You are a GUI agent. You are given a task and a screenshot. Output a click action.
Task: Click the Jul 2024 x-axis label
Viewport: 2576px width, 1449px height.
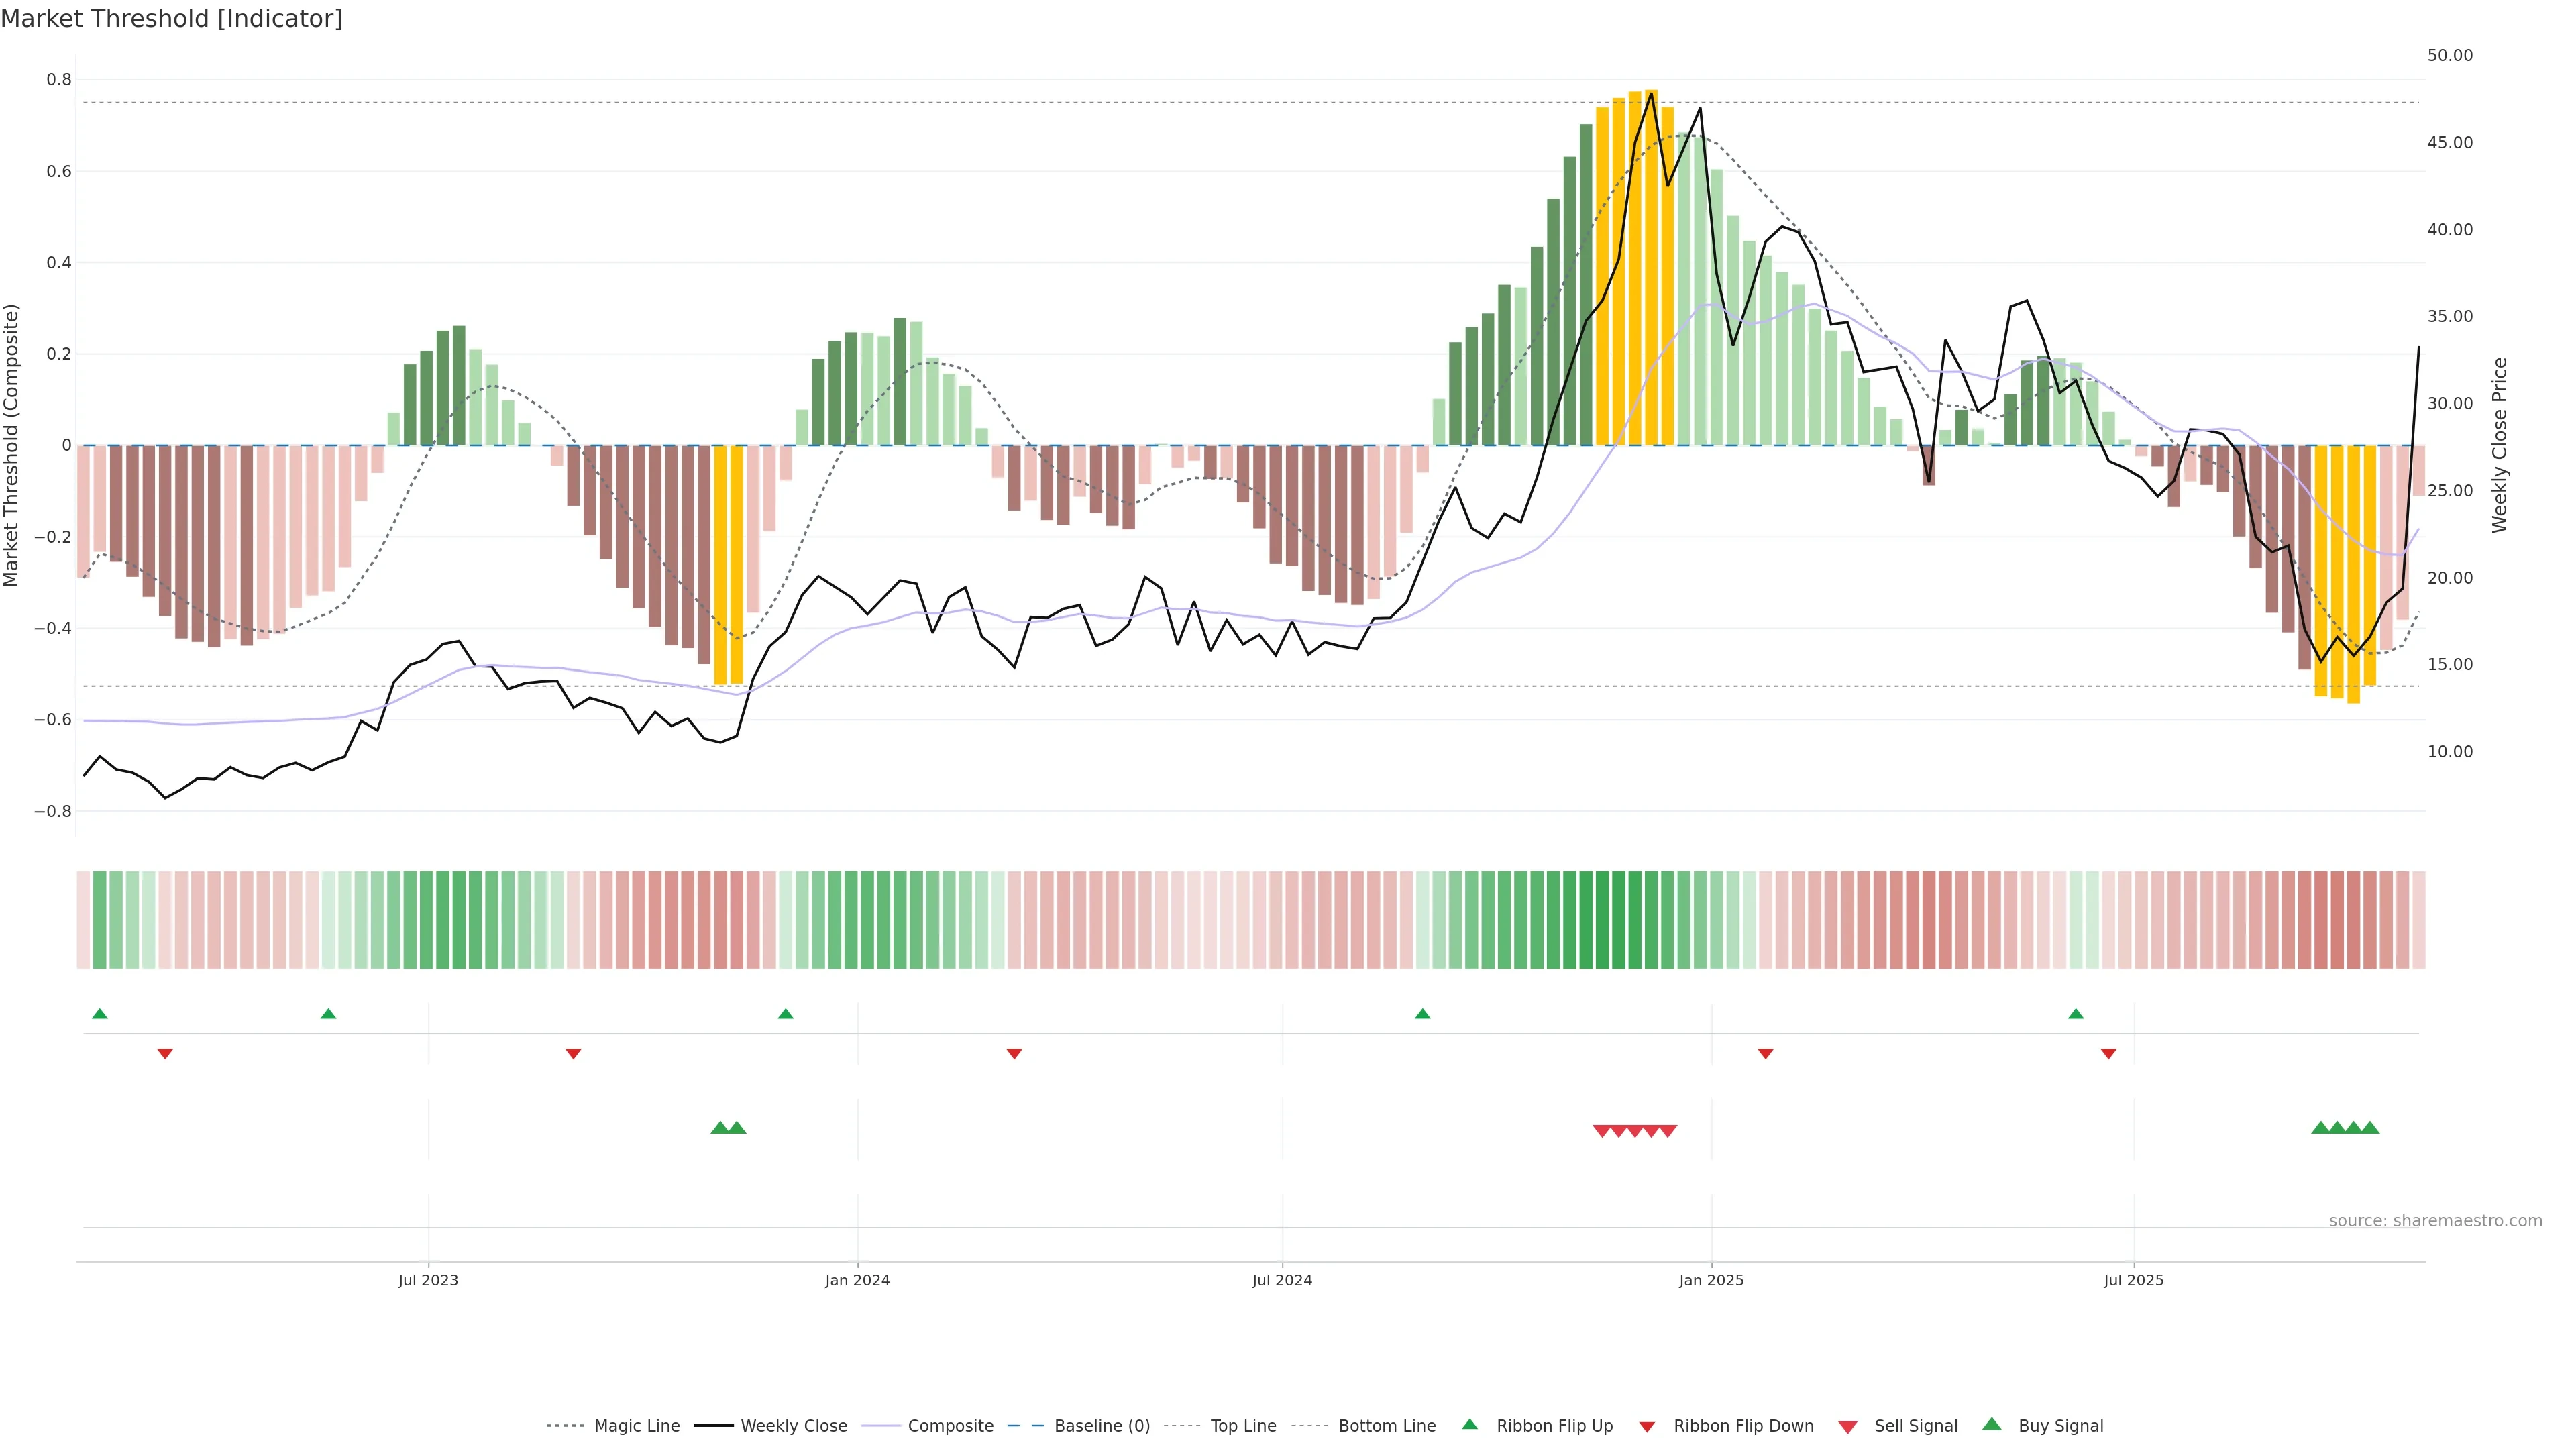(x=1282, y=1280)
